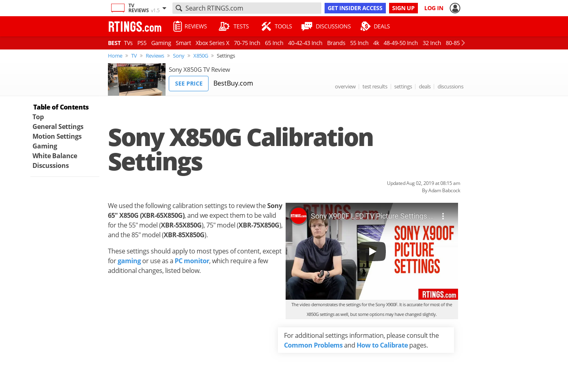The image size is (568, 365).
Task: Click the Deals price tag icon
Action: (365, 26)
